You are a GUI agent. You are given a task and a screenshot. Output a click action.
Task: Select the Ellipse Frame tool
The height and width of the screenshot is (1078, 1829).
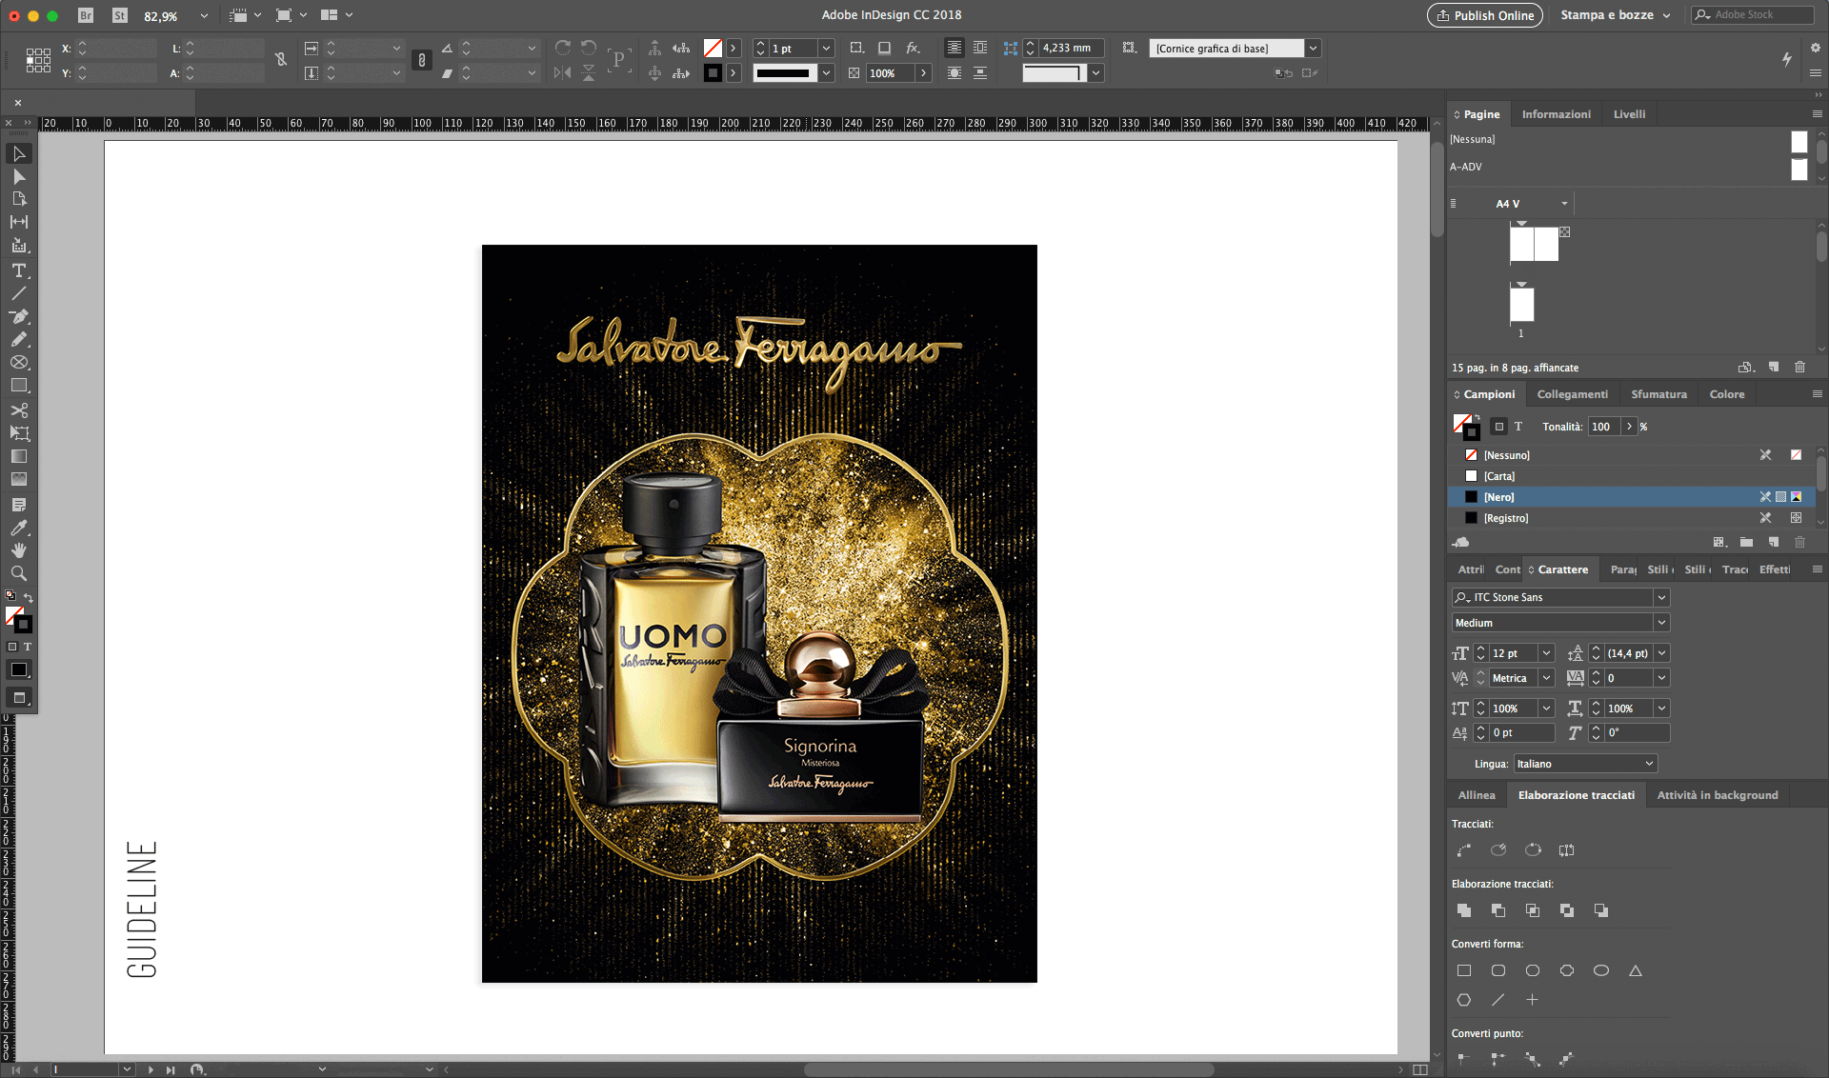tap(19, 363)
